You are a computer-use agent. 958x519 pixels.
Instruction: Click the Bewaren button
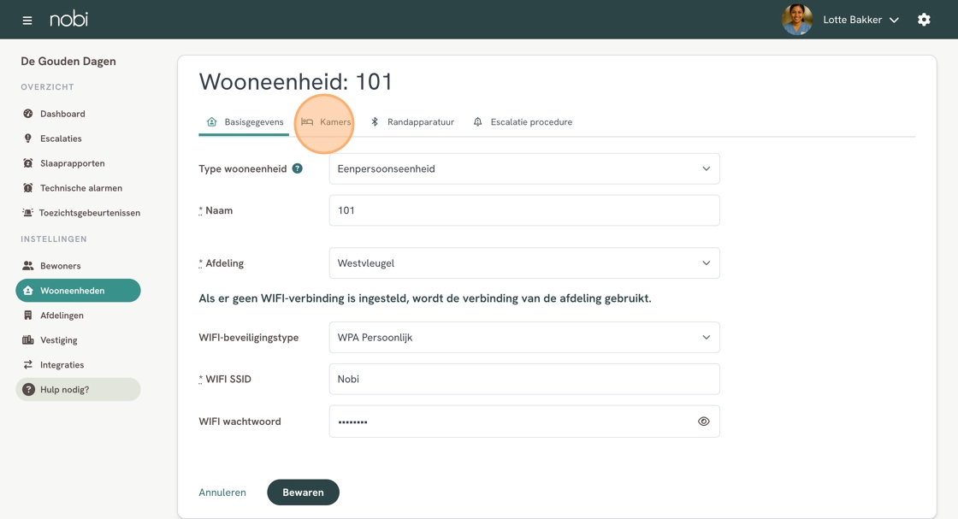pos(303,492)
